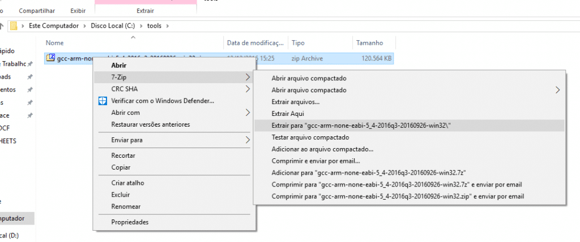Open Propriedades from the context menu

(130, 222)
